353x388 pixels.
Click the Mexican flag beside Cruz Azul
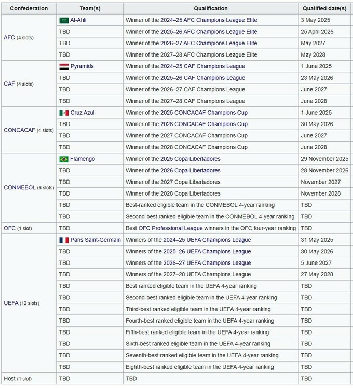point(63,113)
